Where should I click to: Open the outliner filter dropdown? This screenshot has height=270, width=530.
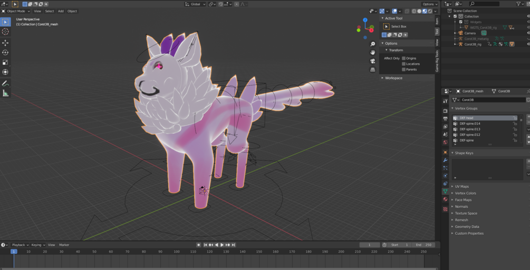click(x=520, y=4)
